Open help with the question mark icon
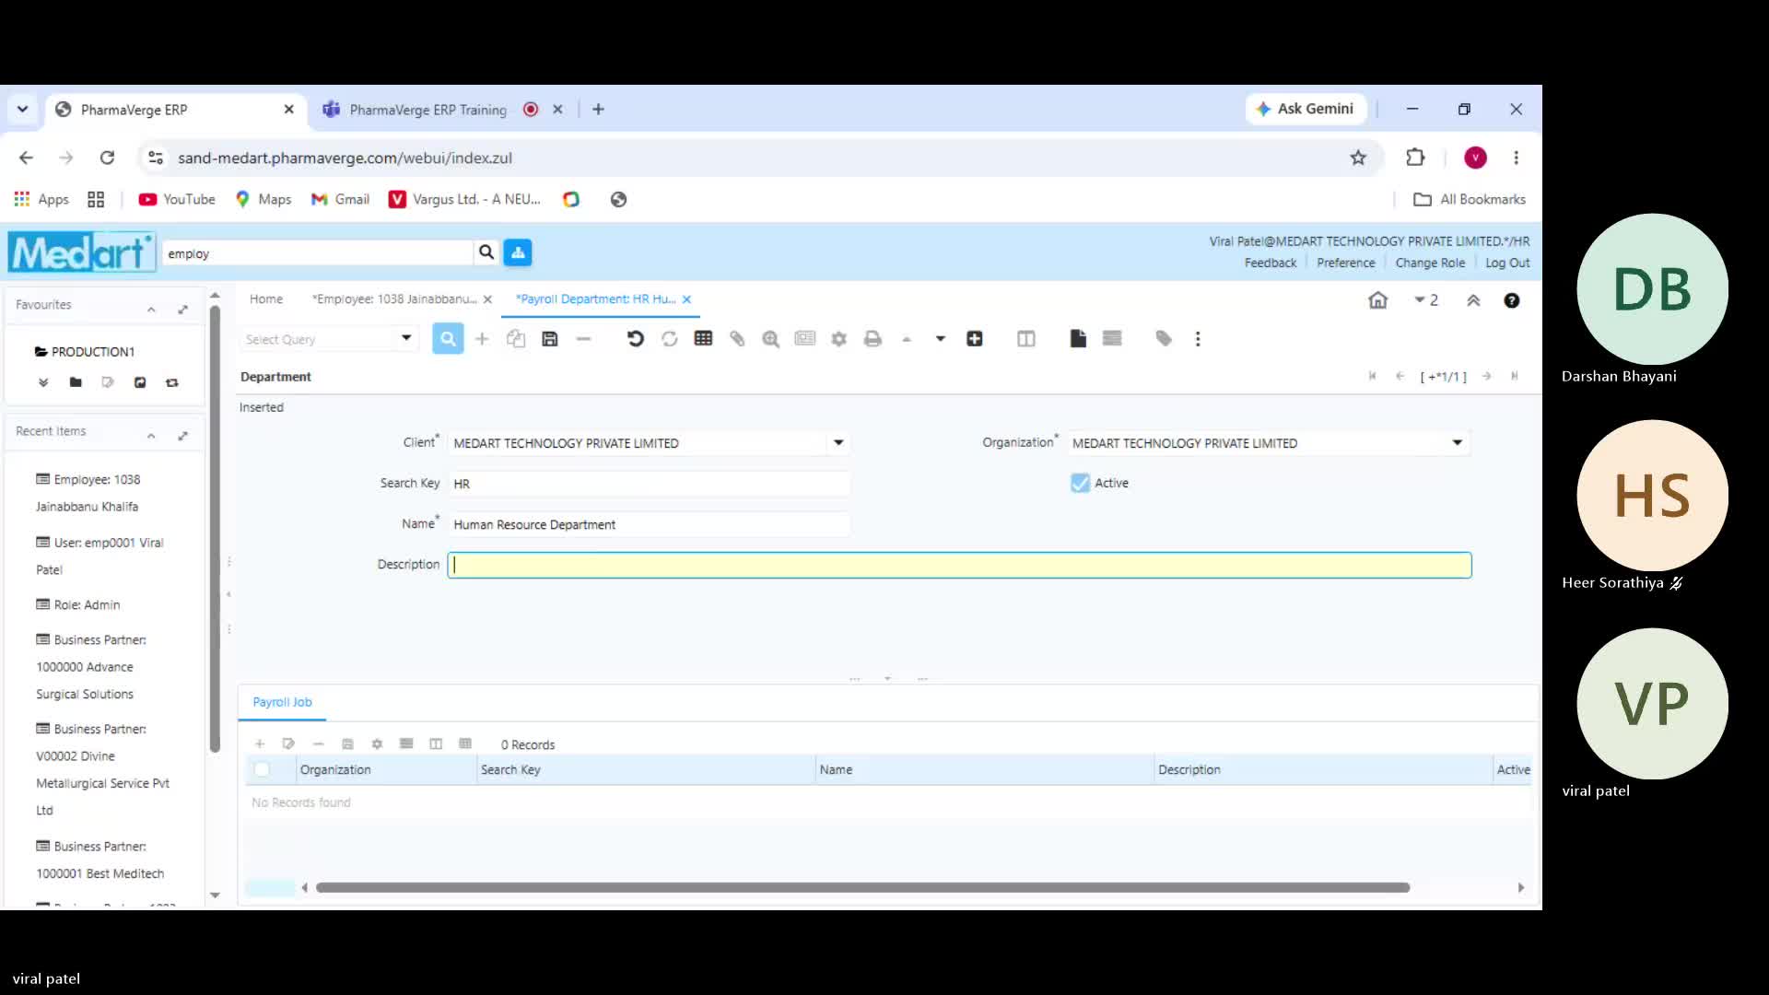 pos(1512,300)
